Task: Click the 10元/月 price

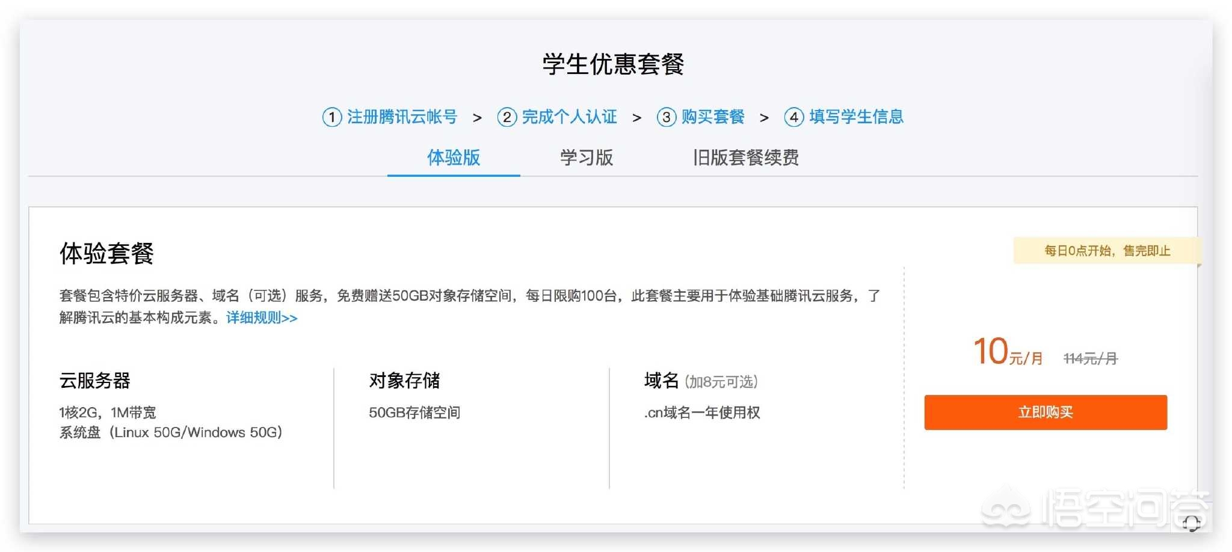Action: [x=1008, y=352]
